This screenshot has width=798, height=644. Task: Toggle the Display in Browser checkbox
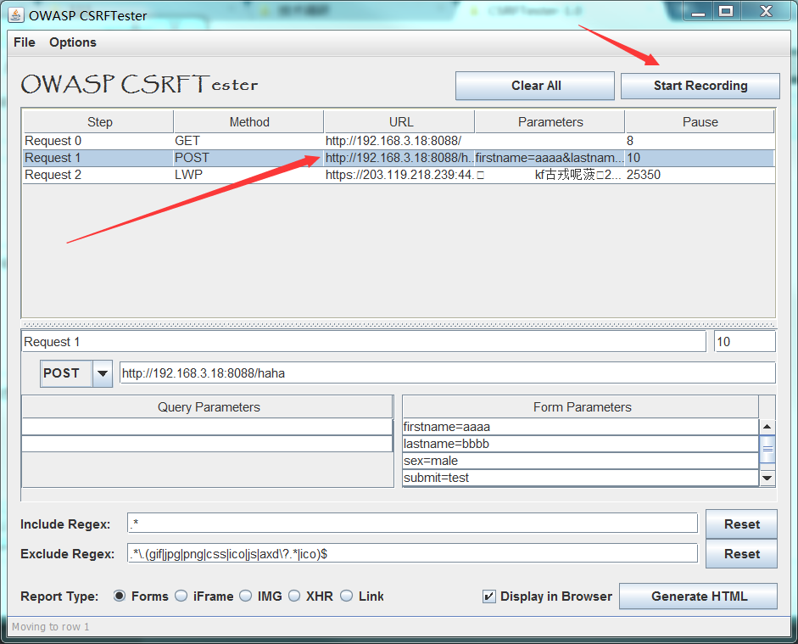[489, 596]
